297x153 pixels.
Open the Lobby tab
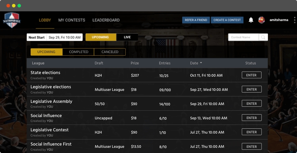tap(45, 20)
